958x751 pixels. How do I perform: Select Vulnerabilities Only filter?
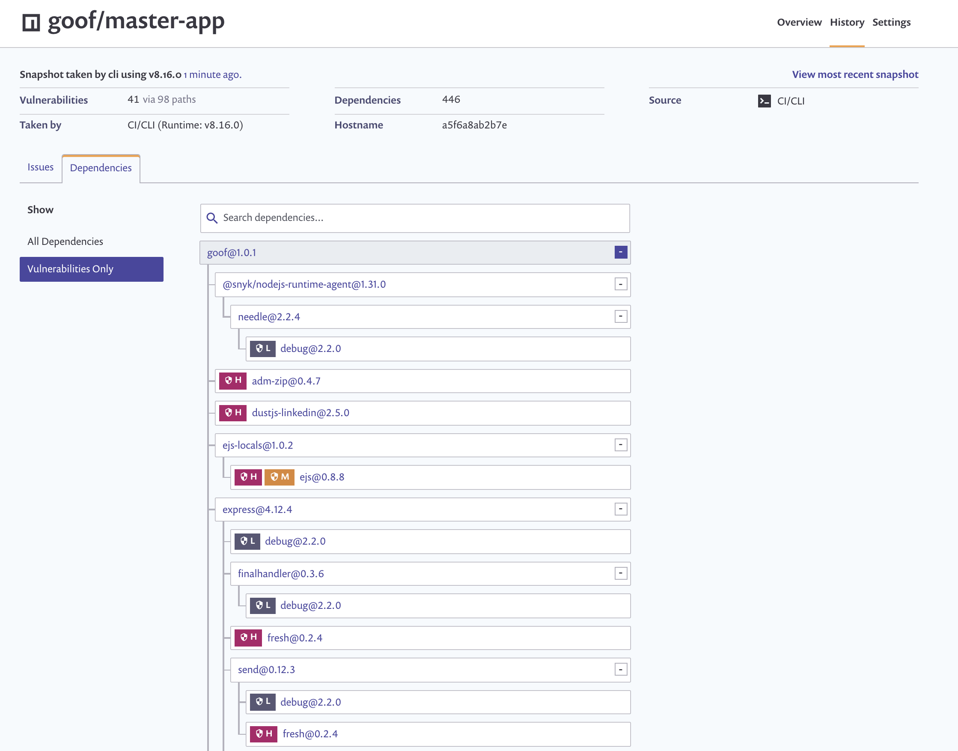click(x=92, y=269)
